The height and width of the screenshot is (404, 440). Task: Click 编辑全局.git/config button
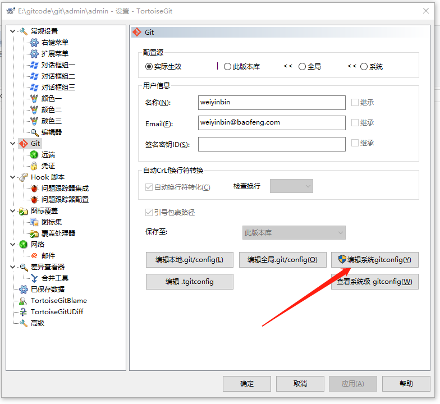click(x=283, y=260)
